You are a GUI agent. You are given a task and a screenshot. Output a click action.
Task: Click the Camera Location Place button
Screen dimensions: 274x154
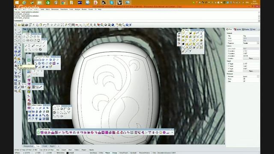pos(250,58)
